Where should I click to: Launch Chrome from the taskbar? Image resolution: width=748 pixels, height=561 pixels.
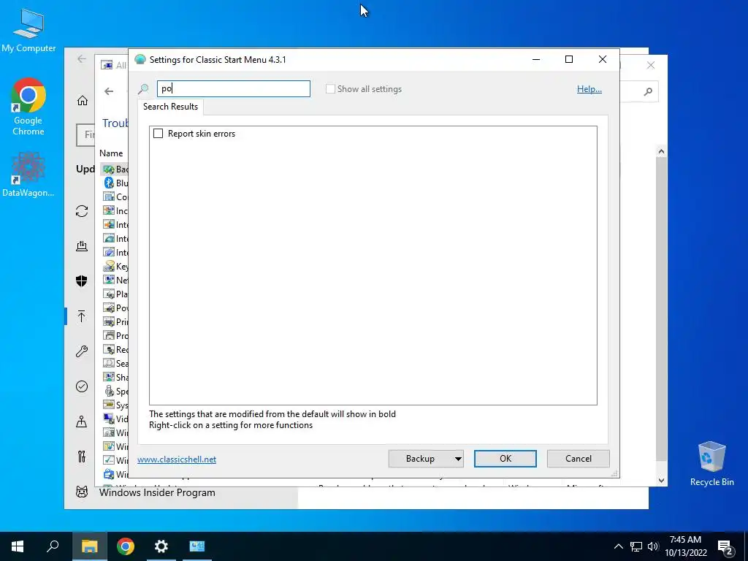tap(126, 546)
